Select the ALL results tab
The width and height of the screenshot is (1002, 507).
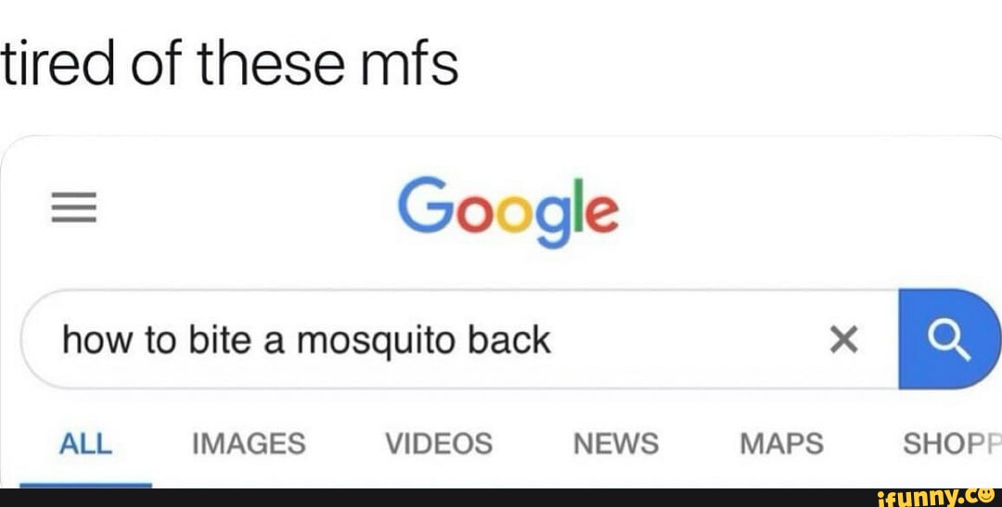coord(85,443)
